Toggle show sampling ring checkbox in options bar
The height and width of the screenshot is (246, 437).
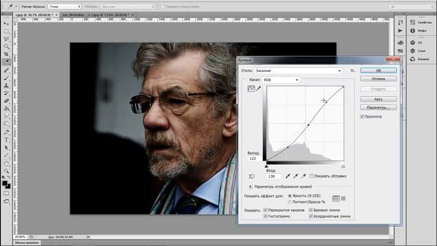[163, 6]
